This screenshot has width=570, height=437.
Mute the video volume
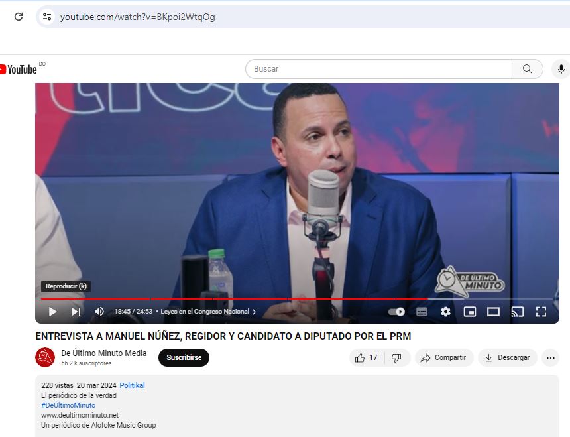click(x=99, y=312)
